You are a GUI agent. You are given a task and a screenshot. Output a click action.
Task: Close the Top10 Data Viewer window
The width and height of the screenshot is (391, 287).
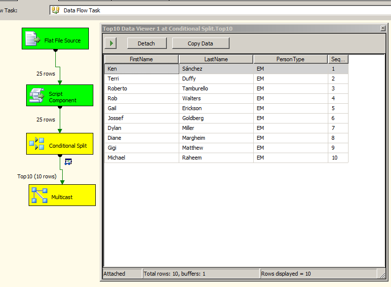[x=383, y=28]
